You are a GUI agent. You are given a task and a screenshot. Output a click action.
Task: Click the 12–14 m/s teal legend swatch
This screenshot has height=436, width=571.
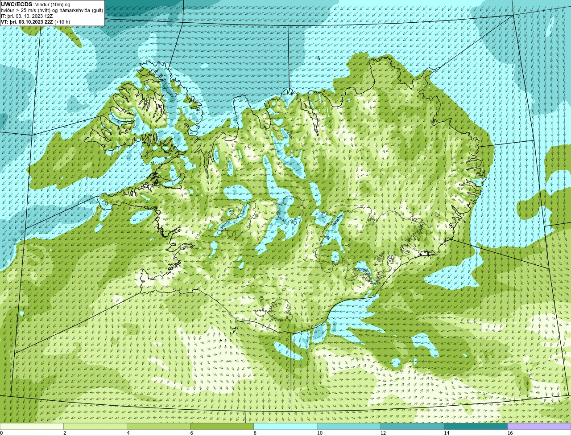point(412,427)
